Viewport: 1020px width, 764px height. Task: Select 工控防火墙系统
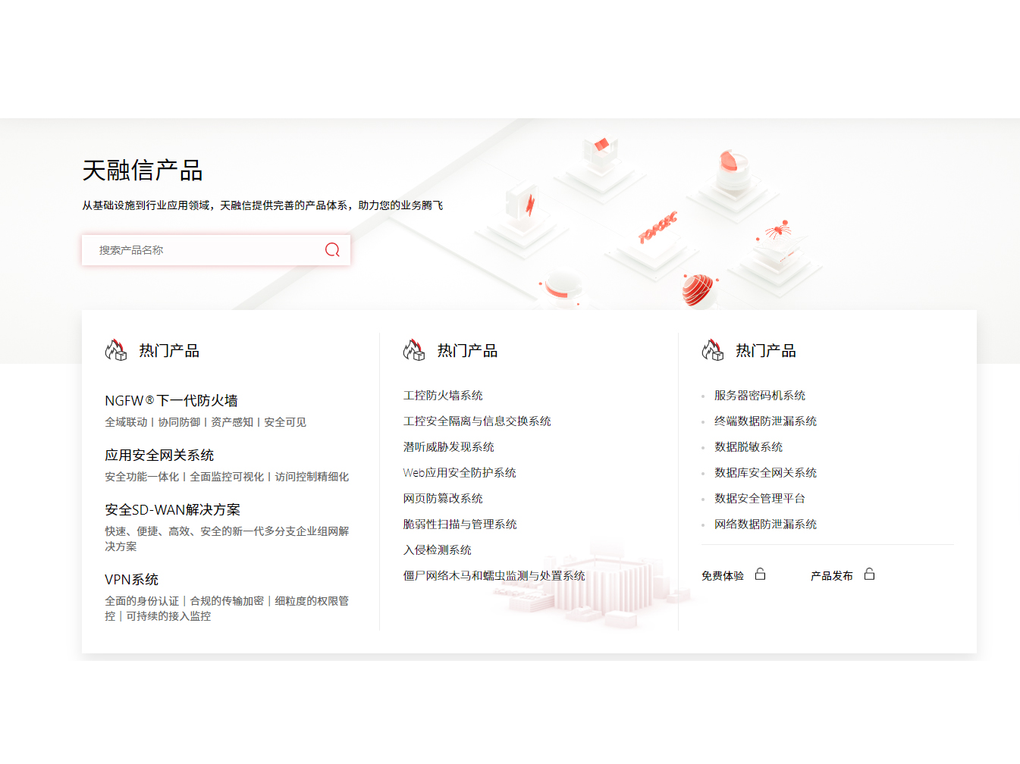pos(443,396)
